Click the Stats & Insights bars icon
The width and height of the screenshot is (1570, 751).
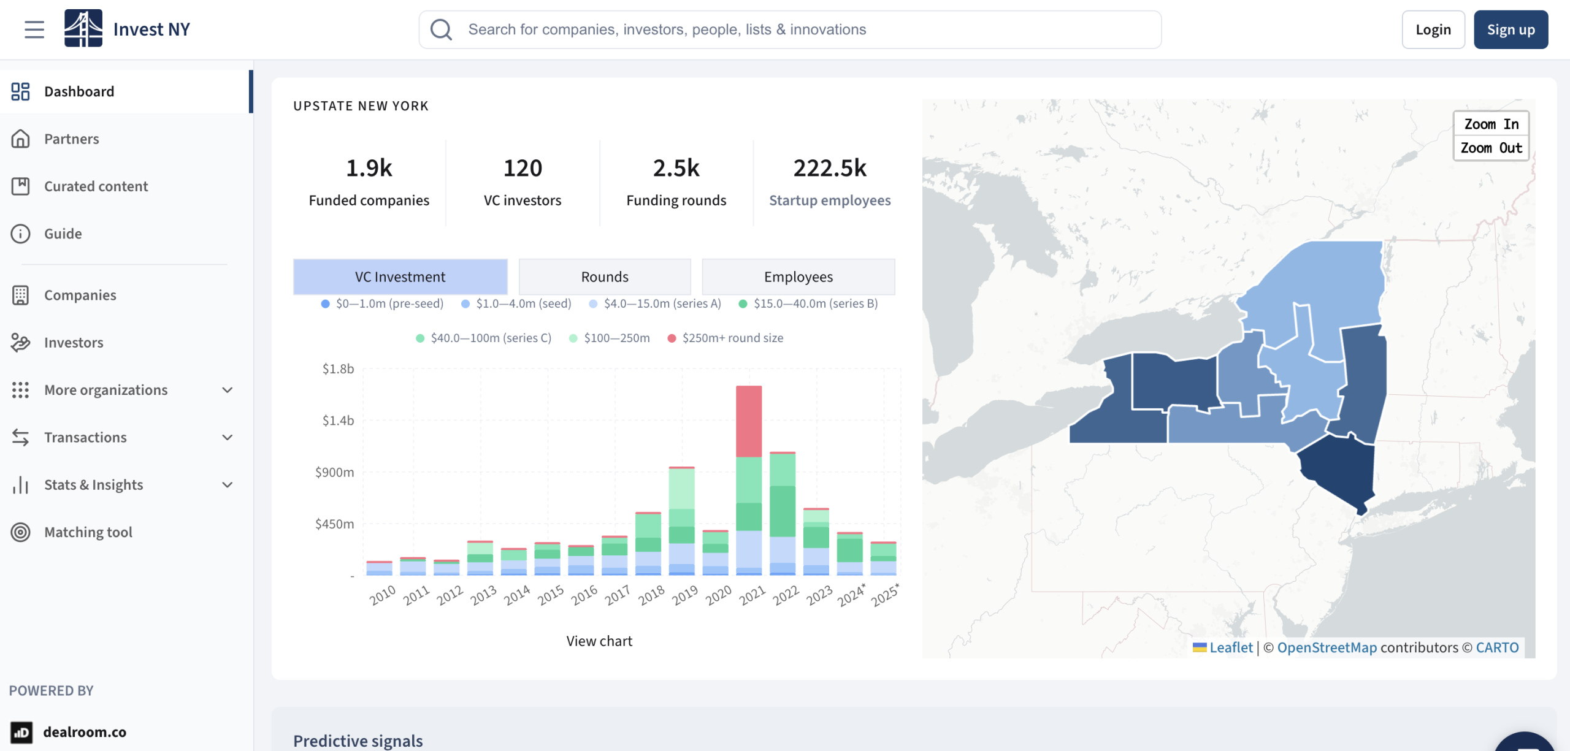(20, 484)
